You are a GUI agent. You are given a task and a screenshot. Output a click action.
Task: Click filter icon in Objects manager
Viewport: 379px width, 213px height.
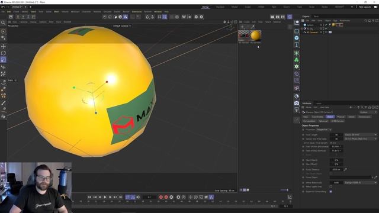click(x=373, y=21)
